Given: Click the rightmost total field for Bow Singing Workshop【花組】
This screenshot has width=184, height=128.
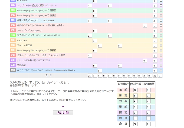Looking at the screenshot, I should tap(155, 16).
